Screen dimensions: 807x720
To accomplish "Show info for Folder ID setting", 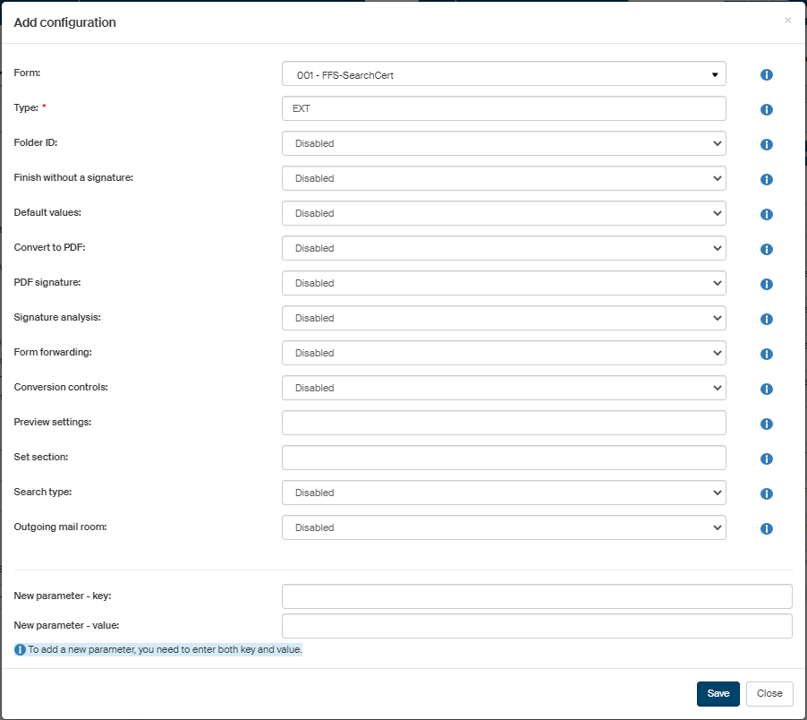I will click(766, 144).
